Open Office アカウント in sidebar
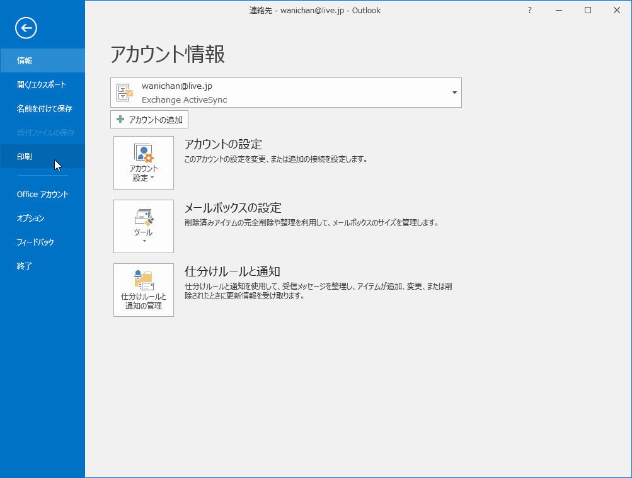The image size is (632, 478). click(42, 194)
